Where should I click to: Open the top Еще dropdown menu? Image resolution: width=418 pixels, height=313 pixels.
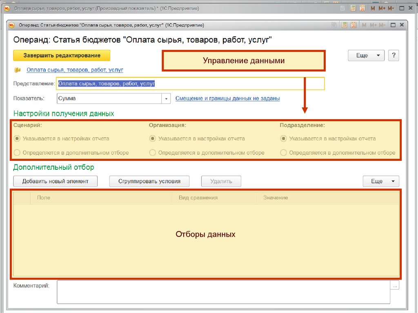coord(366,55)
